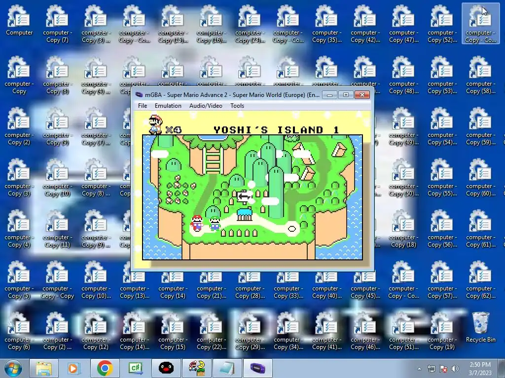This screenshot has width=505, height=378.
Task: Select the computer - Copy (11) shortcut
Action: pos(57,228)
